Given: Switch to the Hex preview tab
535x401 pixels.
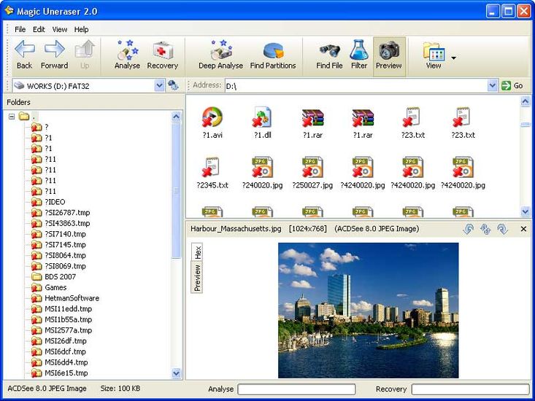Looking at the screenshot, I should [x=198, y=252].
